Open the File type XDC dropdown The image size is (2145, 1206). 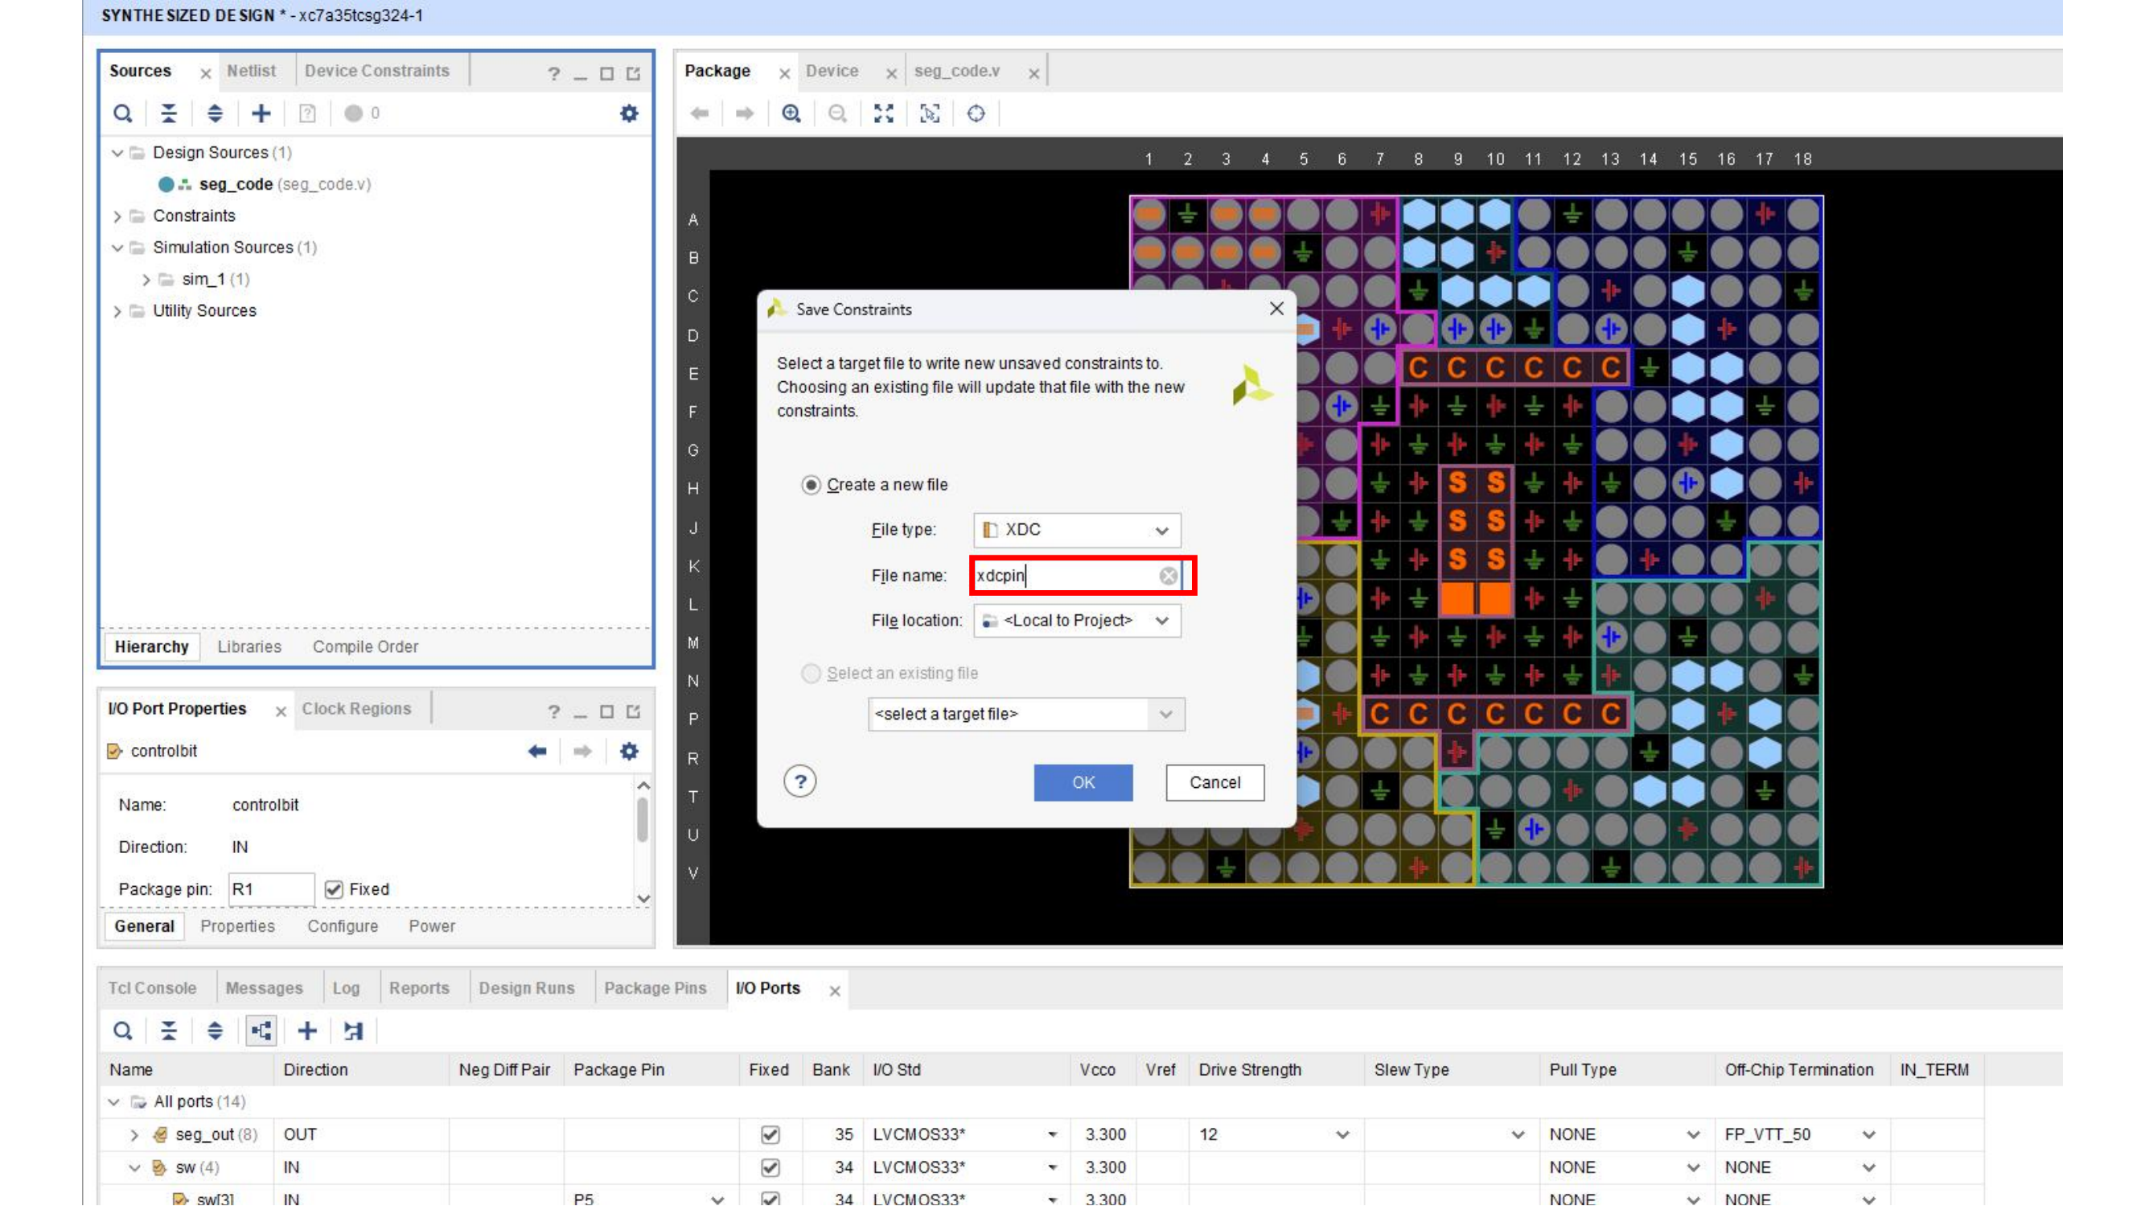click(x=1077, y=530)
